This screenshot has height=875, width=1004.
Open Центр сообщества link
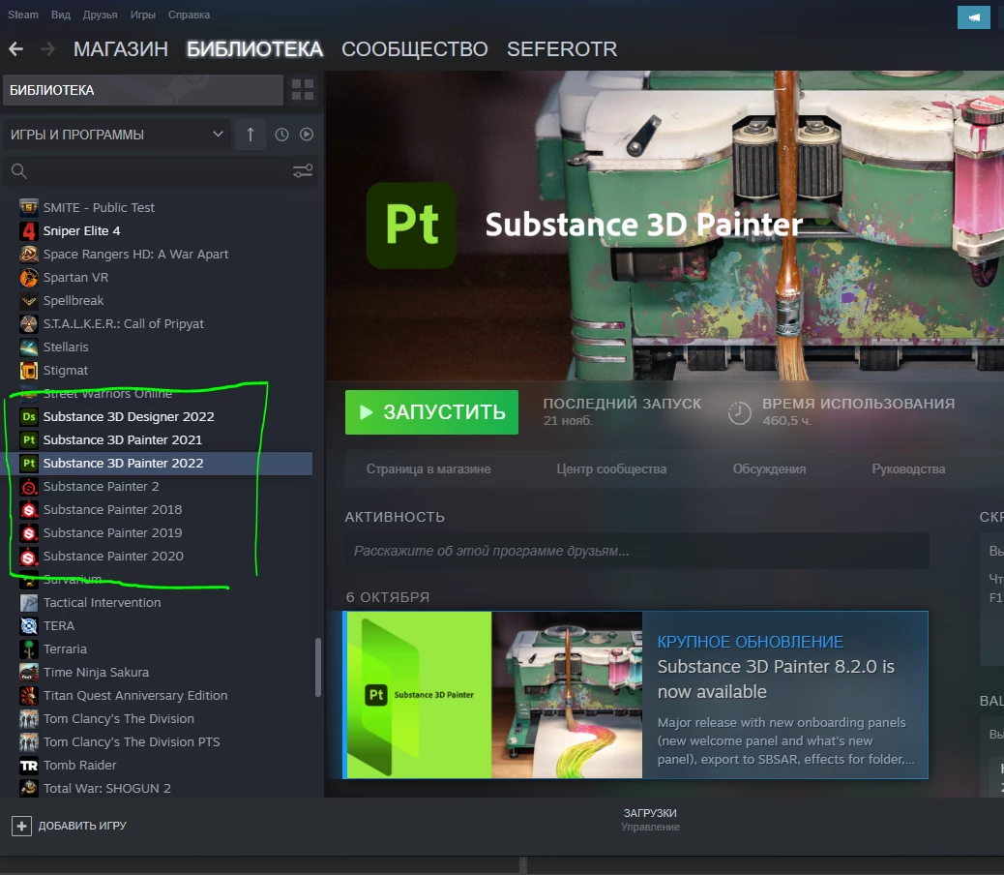(x=611, y=468)
